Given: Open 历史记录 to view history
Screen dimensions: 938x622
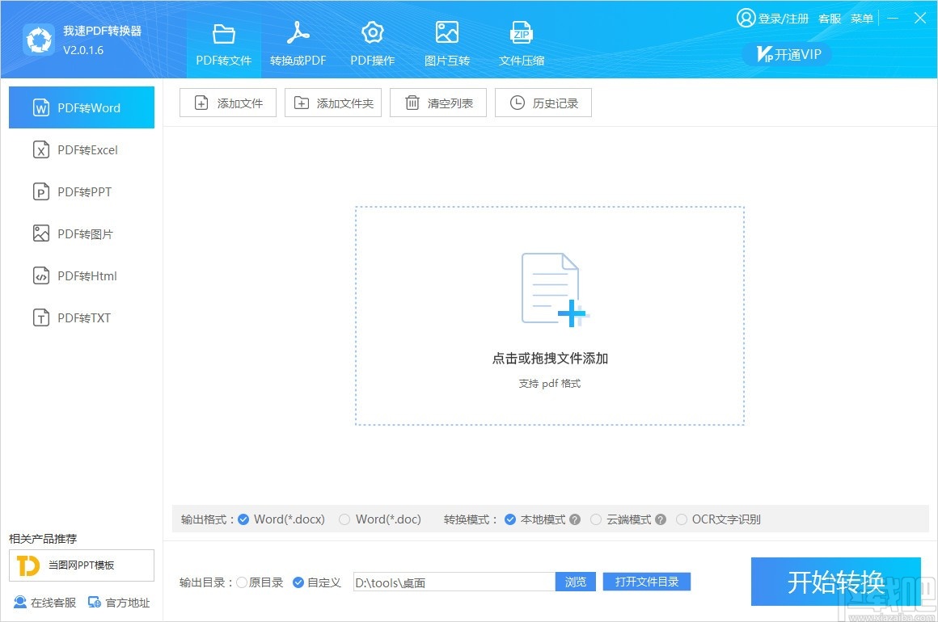Looking at the screenshot, I should 543,103.
